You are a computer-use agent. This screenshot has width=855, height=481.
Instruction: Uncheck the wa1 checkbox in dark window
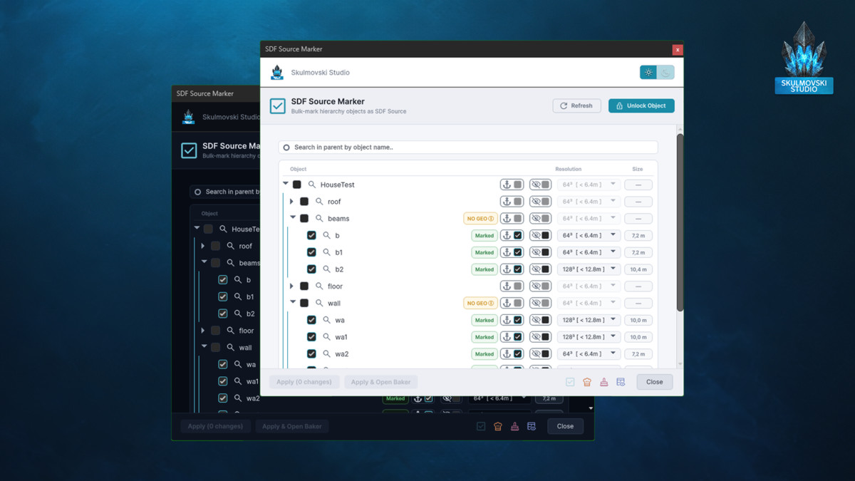(x=223, y=381)
